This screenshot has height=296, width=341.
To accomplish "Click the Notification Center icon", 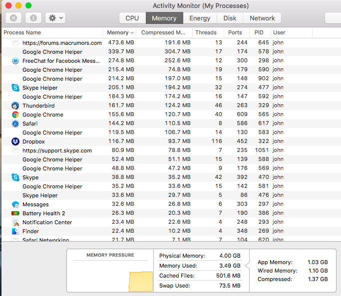I will [x=15, y=222].
